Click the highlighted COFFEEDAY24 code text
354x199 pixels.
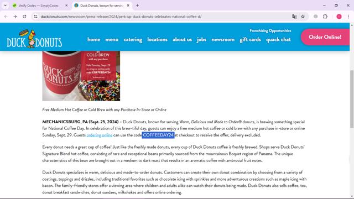(x=158, y=135)
